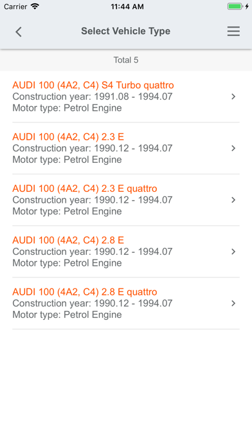
Task: Tap the chevron beside 2.3 E quattro
Action: click(x=233, y=200)
